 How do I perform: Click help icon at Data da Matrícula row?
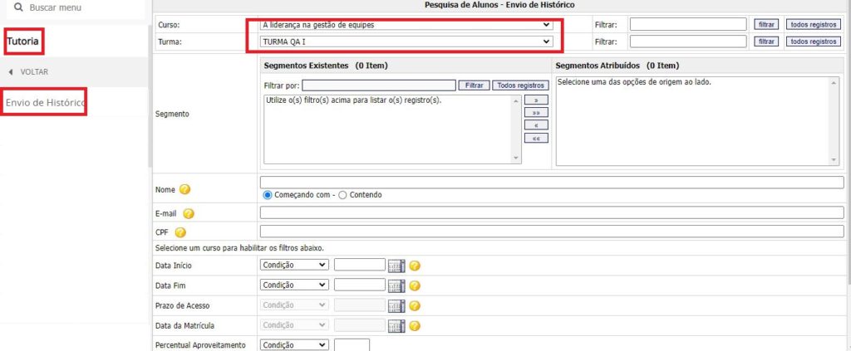415,325
